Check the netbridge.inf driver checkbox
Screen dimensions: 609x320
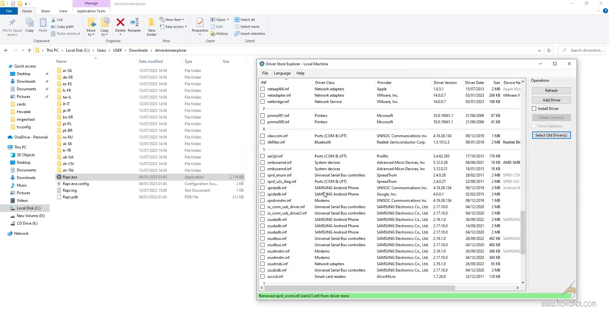point(263,102)
